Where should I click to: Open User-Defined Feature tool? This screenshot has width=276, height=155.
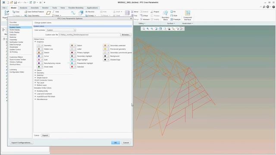tap(34, 12)
